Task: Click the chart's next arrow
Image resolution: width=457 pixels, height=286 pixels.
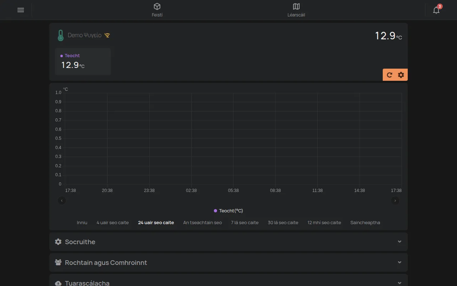Action: click(x=395, y=201)
